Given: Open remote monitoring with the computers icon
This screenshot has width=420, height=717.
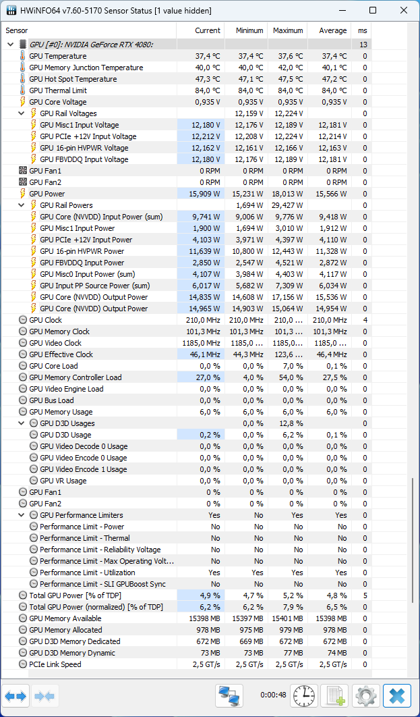Looking at the screenshot, I should (x=229, y=695).
